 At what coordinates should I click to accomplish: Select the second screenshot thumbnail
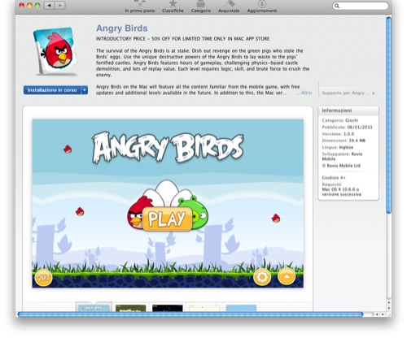(x=130, y=308)
